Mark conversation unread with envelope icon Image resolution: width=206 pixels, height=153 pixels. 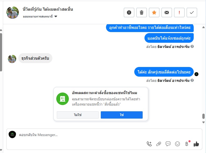click(167, 13)
